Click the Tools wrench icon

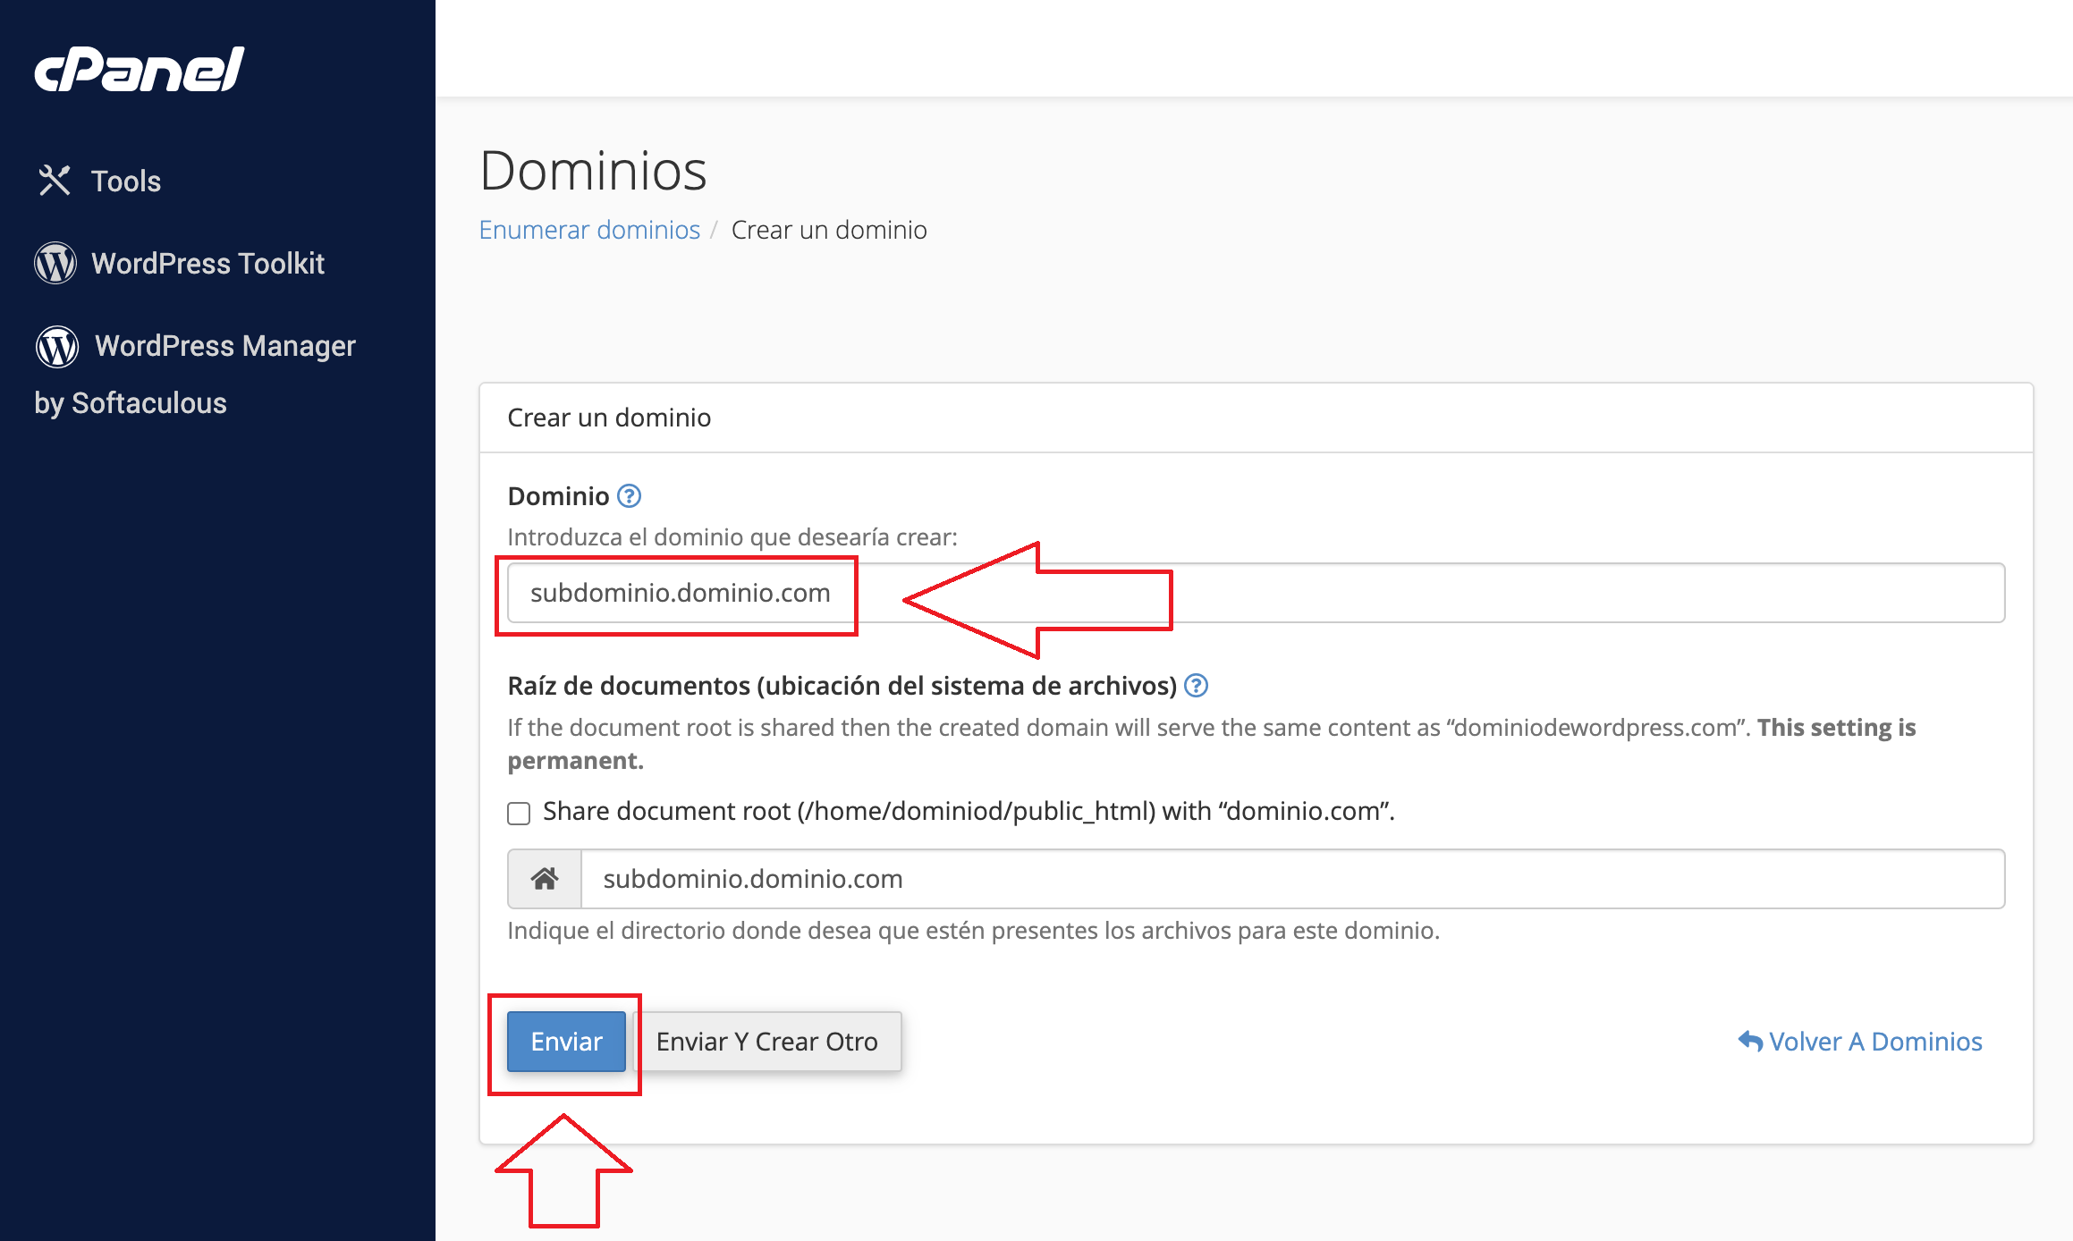pyautogui.click(x=55, y=181)
